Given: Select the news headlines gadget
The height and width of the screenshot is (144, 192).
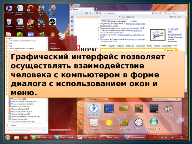Looking at the screenshot, I should coord(154,110).
